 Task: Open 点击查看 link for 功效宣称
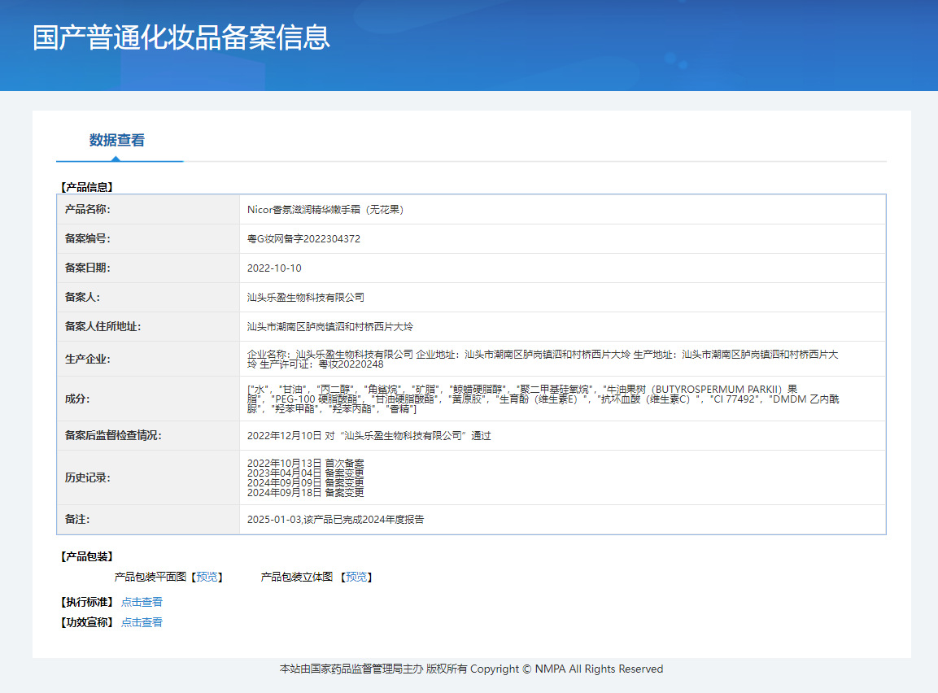(142, 622)
